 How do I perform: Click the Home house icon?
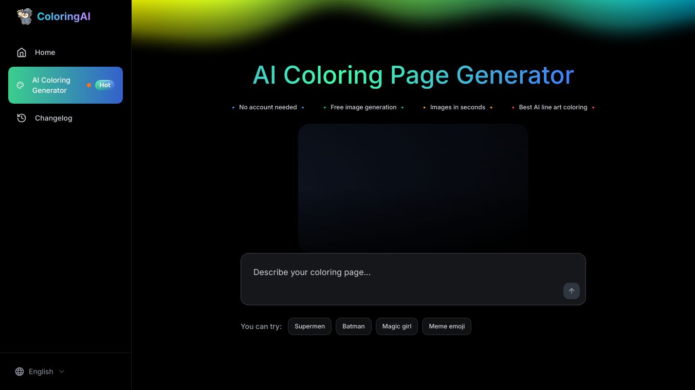tap(22, 52)
